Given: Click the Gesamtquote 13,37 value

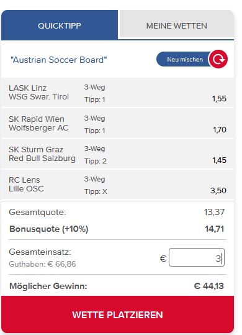Looking at the screenshot, I should coord(214,212).
